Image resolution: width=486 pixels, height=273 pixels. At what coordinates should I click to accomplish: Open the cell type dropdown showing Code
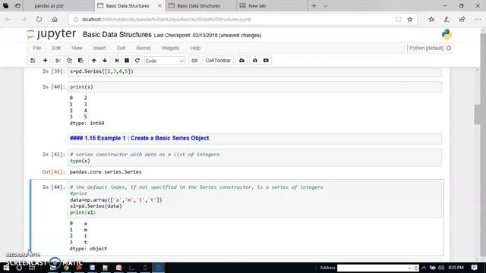coord(165,61)
